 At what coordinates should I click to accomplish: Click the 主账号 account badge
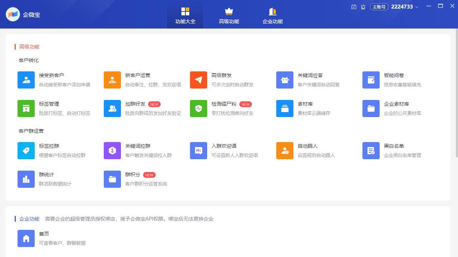coord(379,7)
